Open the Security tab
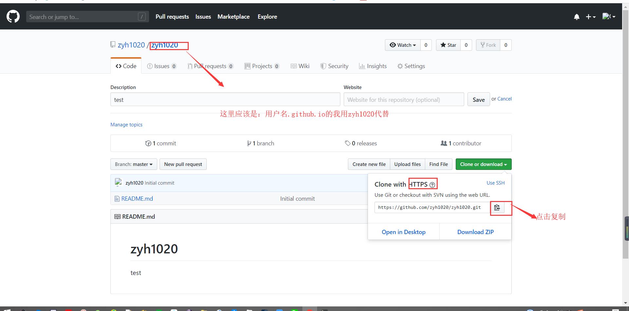This screenshot has height=311, width=629. click(334, 66)
